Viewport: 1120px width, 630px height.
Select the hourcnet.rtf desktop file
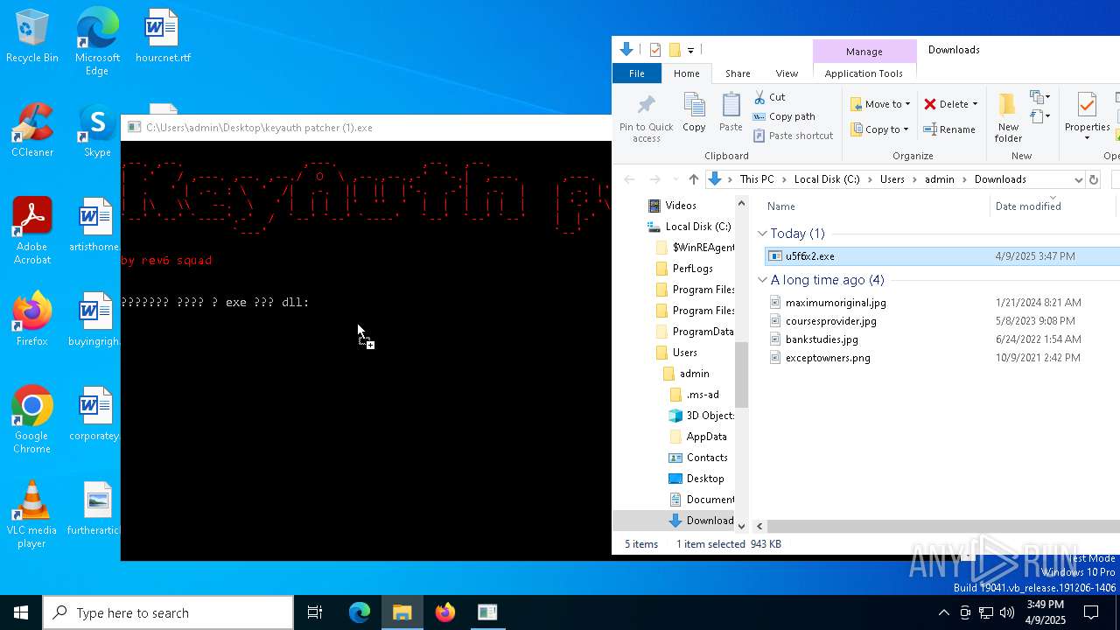tap(163, 37)
